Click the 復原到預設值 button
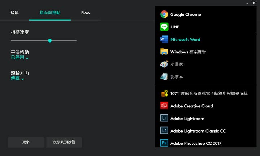260x156 pixels. coord(64,142)
